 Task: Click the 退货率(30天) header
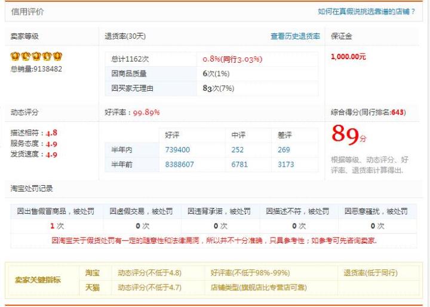tap(125, 36)
